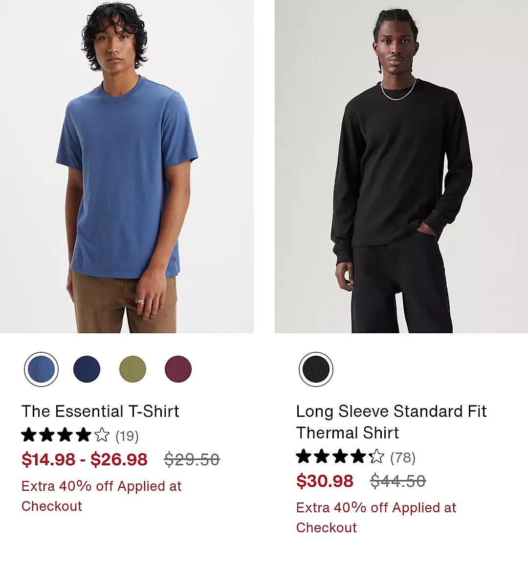The height and width of the screenshot is (571, 528).
Task: Click the empty fifth star of T-Shirt rating
Action: click(x=102, y=435)
